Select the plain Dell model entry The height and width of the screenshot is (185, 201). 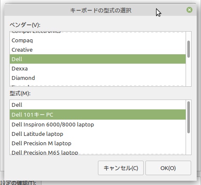pos(98,105)
